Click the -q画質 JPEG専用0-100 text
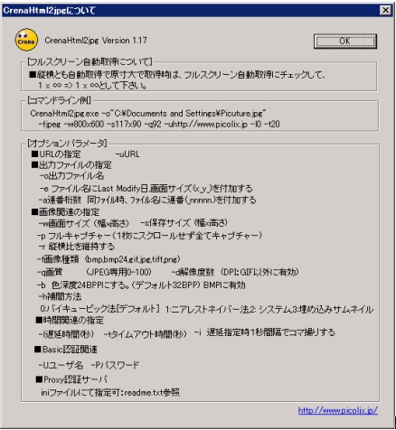Screen dimensions: 396x430 click(94, 272)
